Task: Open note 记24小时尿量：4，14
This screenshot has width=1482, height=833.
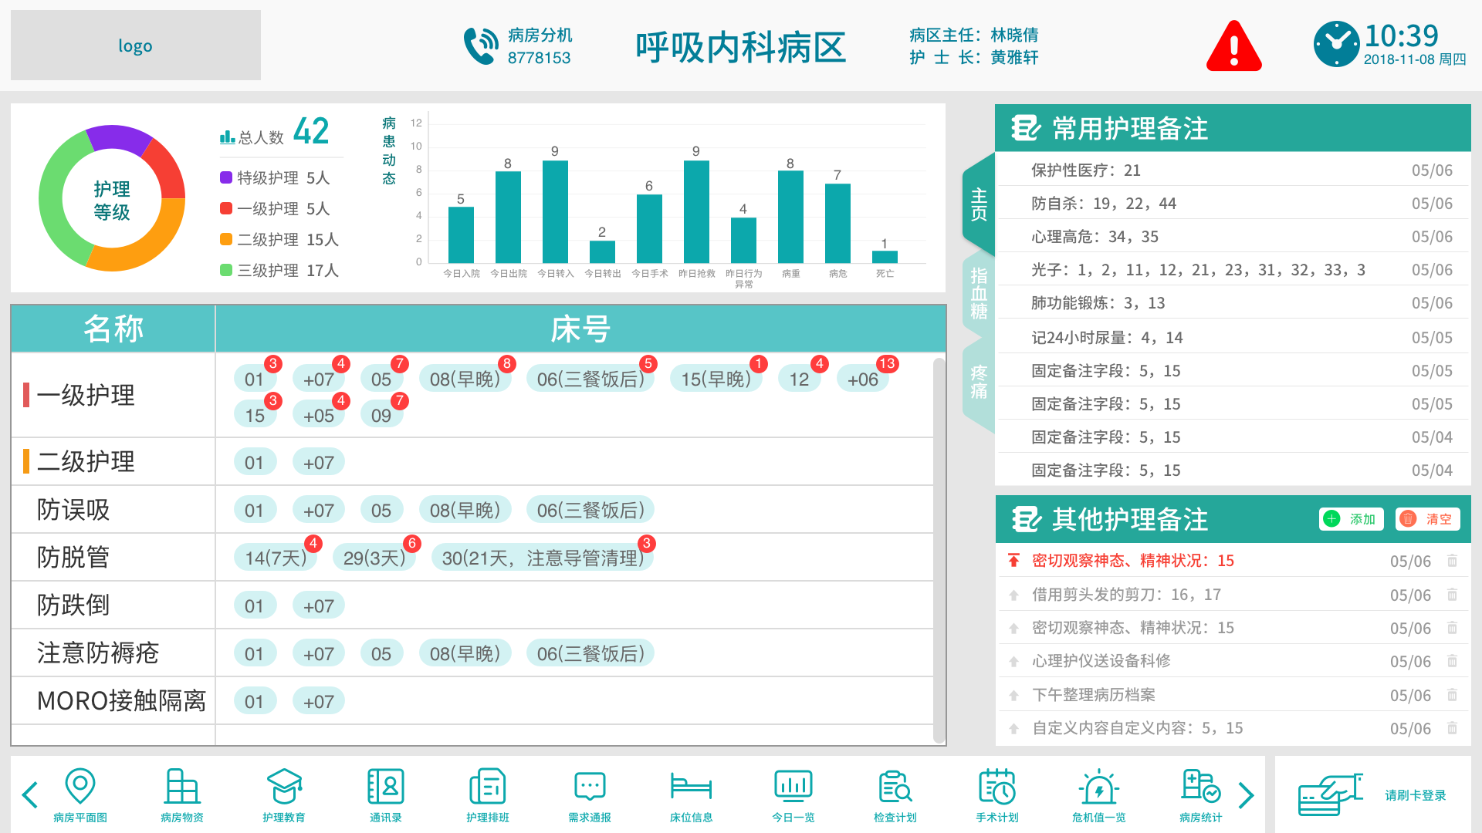Action: click(1234, 337)
